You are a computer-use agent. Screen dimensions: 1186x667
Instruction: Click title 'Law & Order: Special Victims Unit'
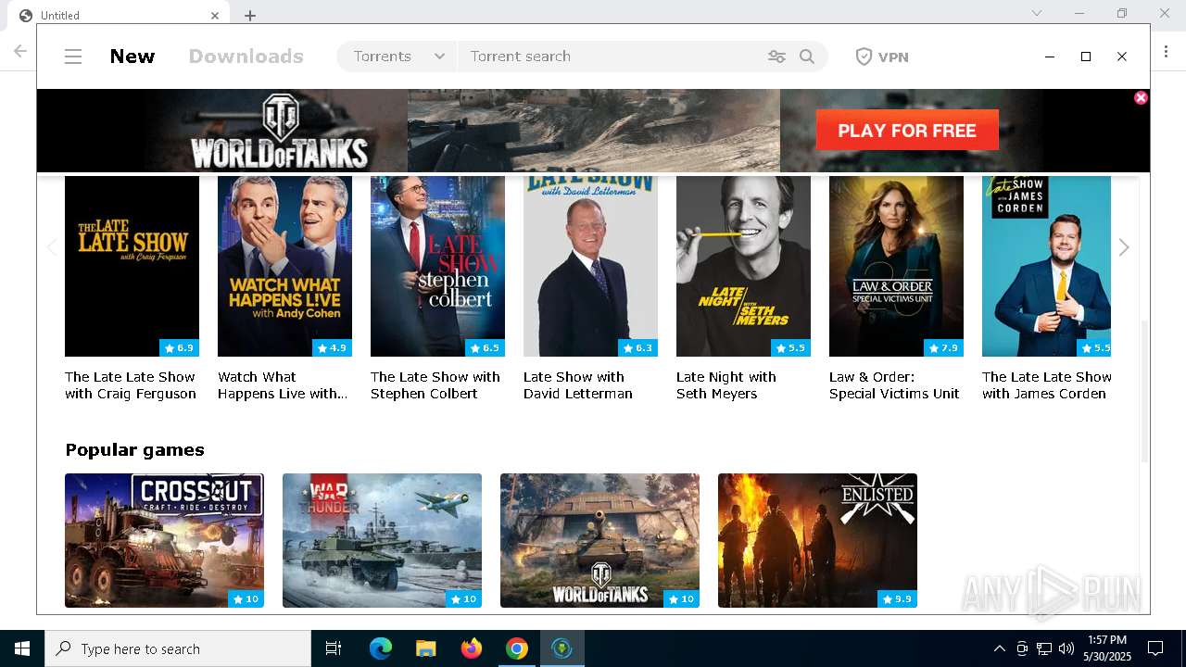click(x=894, y=385)
